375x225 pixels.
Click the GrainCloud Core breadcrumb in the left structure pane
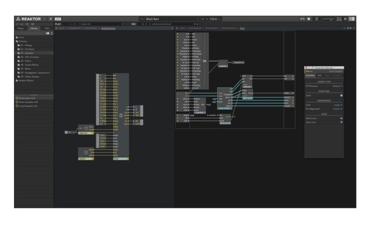[108, 28]
